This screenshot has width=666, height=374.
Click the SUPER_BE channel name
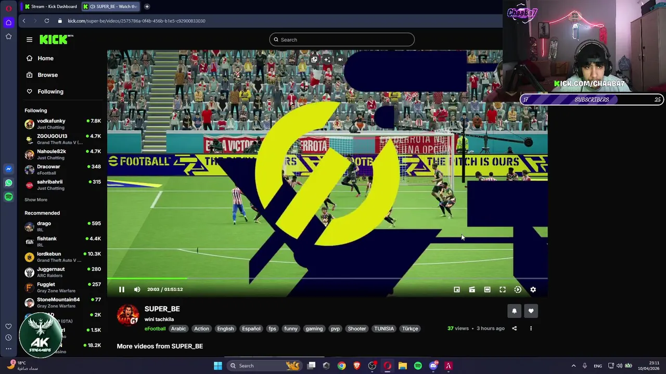click(x=162, y=309)
